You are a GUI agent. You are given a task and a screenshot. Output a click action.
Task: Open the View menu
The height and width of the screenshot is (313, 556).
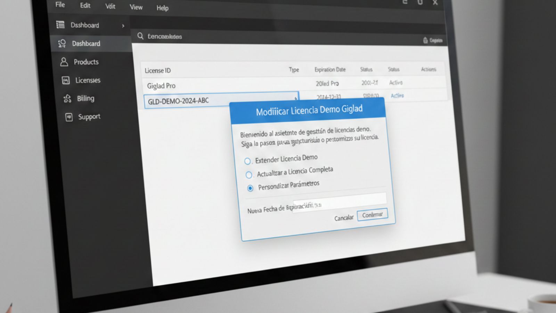136,7
